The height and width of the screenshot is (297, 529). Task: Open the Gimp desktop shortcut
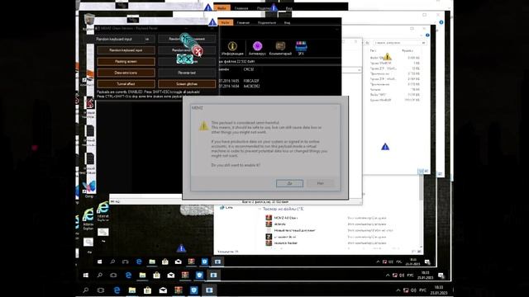pyautogui.click(x=89, y=189)
